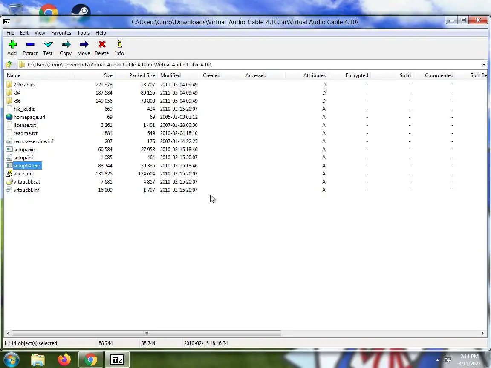The width and height of the screenshot is (491, 368).
Task: Sort by the Size column header
Action: tap(94, 75)
